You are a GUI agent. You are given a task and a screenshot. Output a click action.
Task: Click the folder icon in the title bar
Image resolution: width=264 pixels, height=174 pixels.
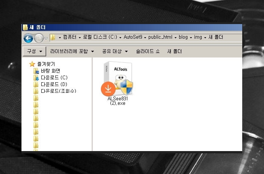(25, 27)
